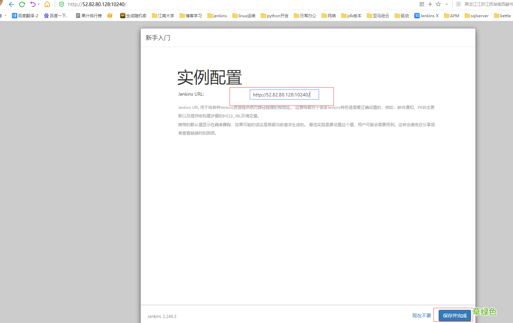Click the S logo beside the reading list
The image size is (513, 323).
(458, 4)
